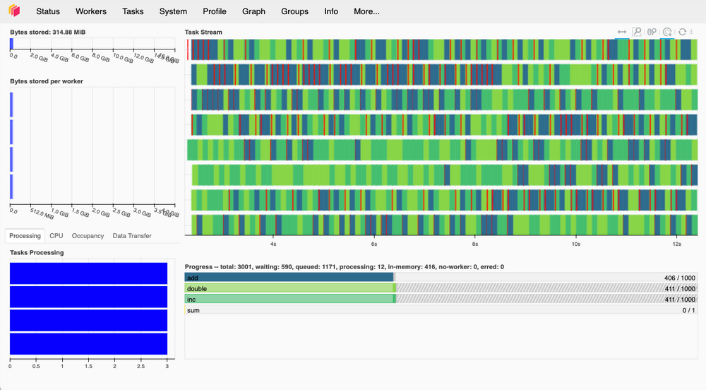View the task Graph page
This screenshot has width=706, height=390.
click(253, 11)
